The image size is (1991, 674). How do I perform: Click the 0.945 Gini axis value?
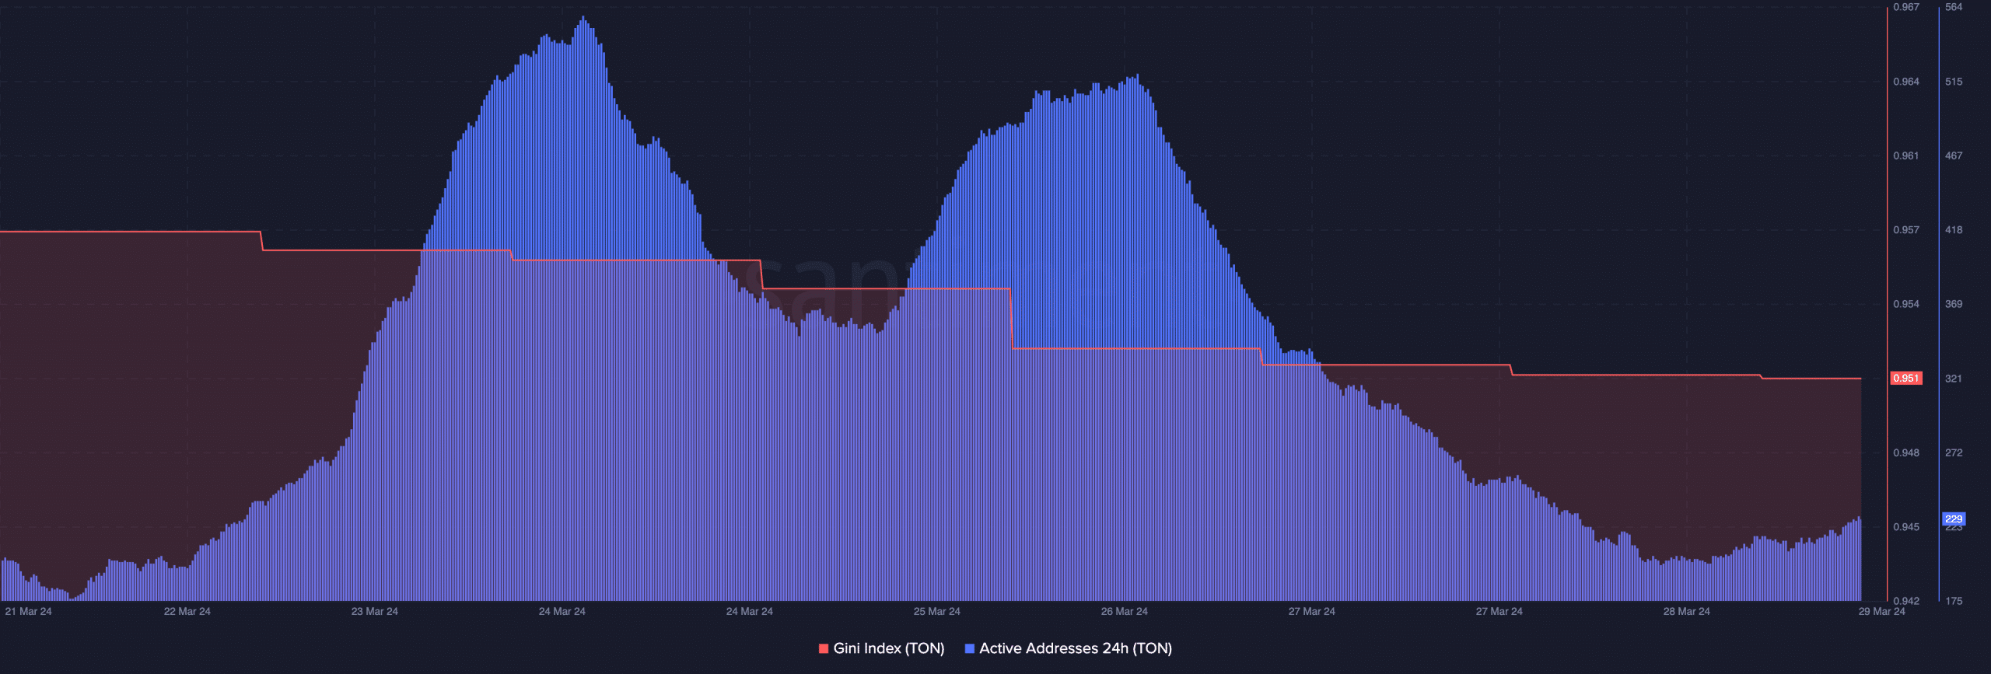click(1906, 527)
